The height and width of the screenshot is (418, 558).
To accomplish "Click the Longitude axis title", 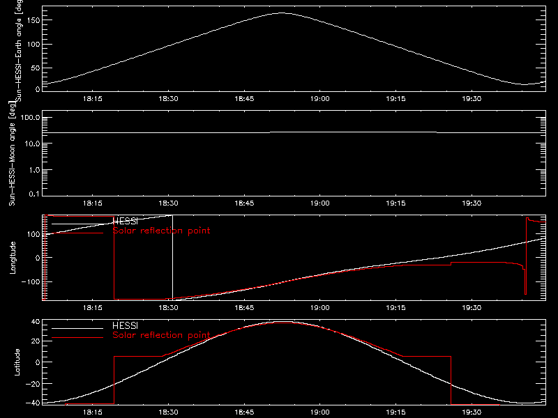I will coord(13,258).
